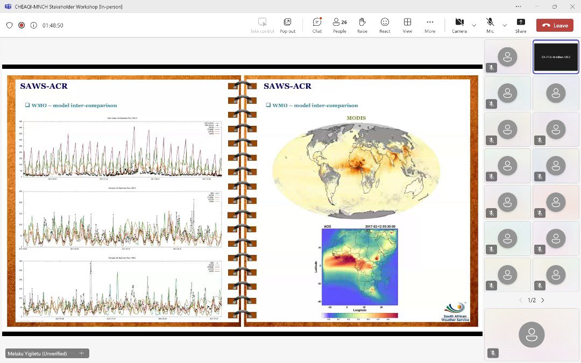
Task: Click the 2017-02-12 05:30:00 timestamp
Action: coord(380,226)
